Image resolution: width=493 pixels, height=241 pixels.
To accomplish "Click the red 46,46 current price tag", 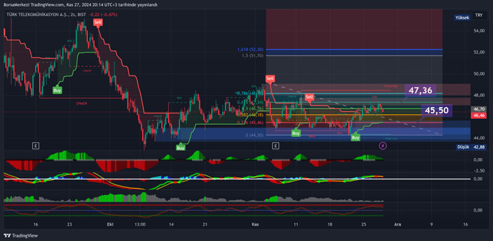I will [478, 115].
